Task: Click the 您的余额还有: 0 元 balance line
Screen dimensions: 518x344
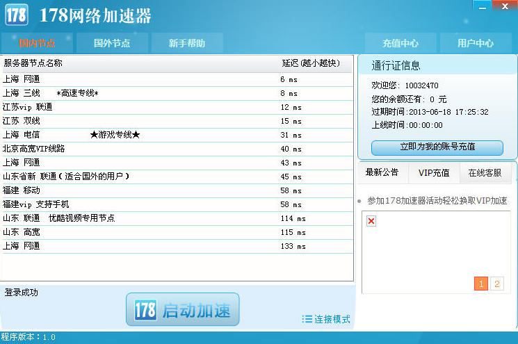Action: pyautogui.click(x=409, y=99)
